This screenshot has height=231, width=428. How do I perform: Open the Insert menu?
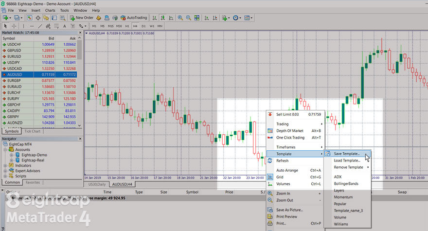click(x=36, y=10)
